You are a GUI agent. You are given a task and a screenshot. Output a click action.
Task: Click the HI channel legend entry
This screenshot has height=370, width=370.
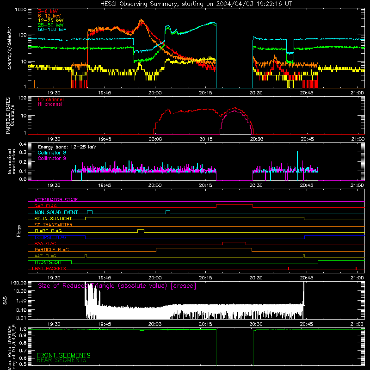[x=50, y=105]
